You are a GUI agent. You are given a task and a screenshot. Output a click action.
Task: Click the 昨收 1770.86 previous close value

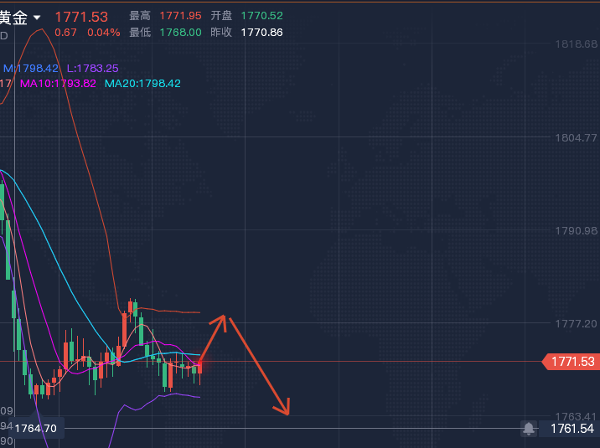[x=261, y=32]
